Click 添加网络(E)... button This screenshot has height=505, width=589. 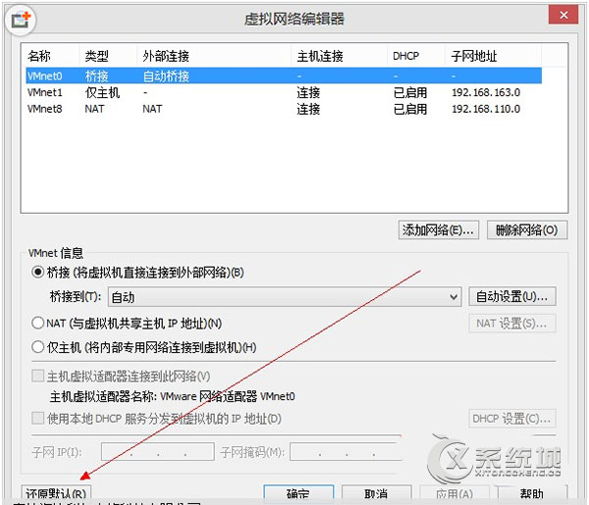[x=439, y=229]
